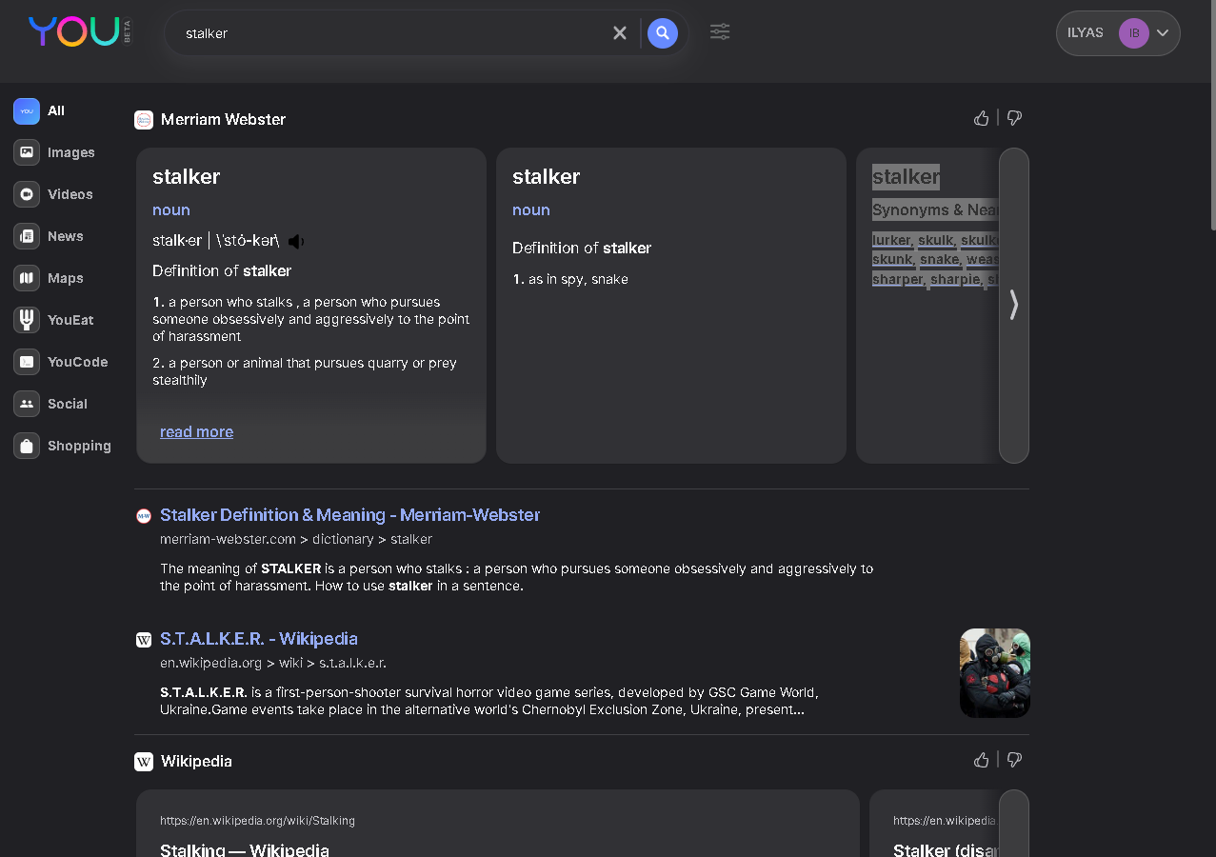1216x857 pixels.
Task: Open the YouEat tab
Action: (x=54, y=320)
